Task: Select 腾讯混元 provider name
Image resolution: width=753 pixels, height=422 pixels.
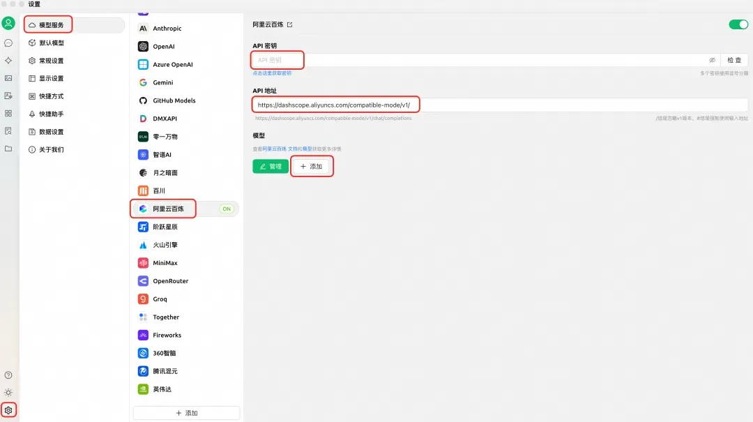Action: (x=165, y=371)
